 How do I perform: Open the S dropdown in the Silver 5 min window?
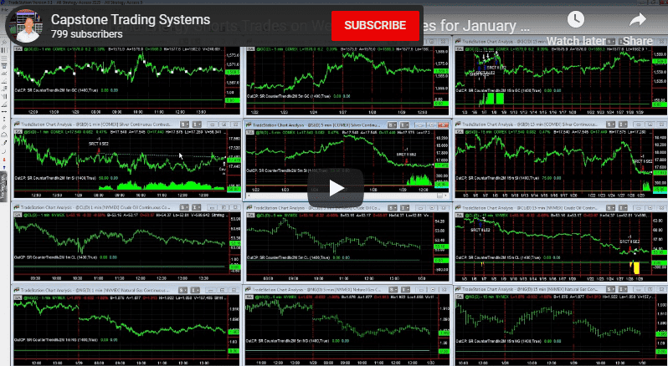click(392, 125)
